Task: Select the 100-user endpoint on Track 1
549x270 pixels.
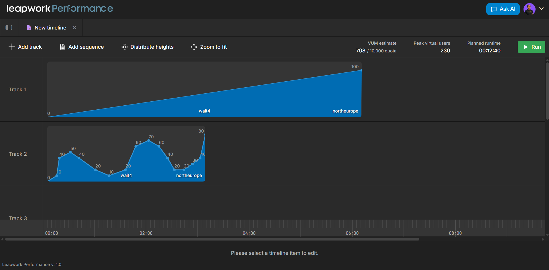Action: click(361, 70)
